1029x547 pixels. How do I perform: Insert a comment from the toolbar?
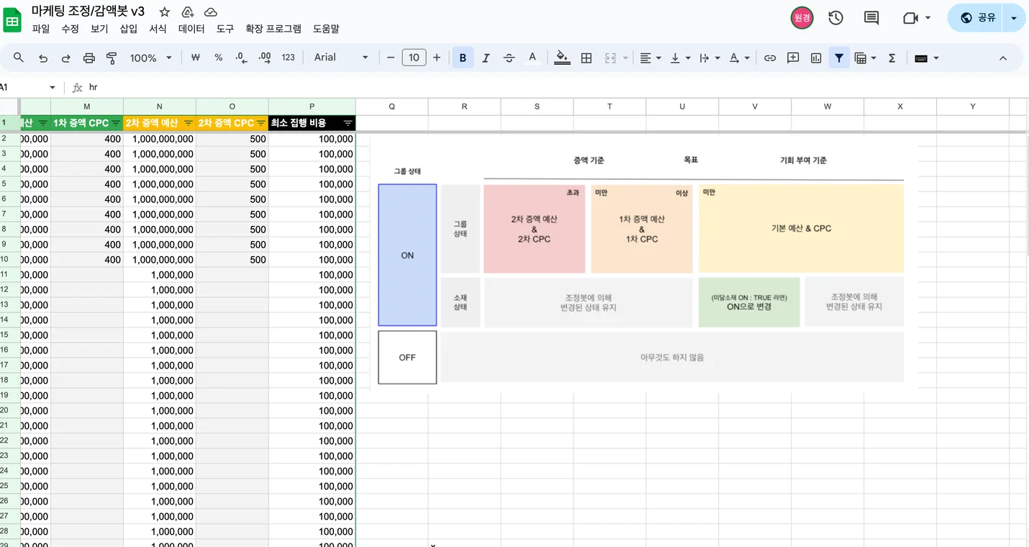click(x=793, y=58)
